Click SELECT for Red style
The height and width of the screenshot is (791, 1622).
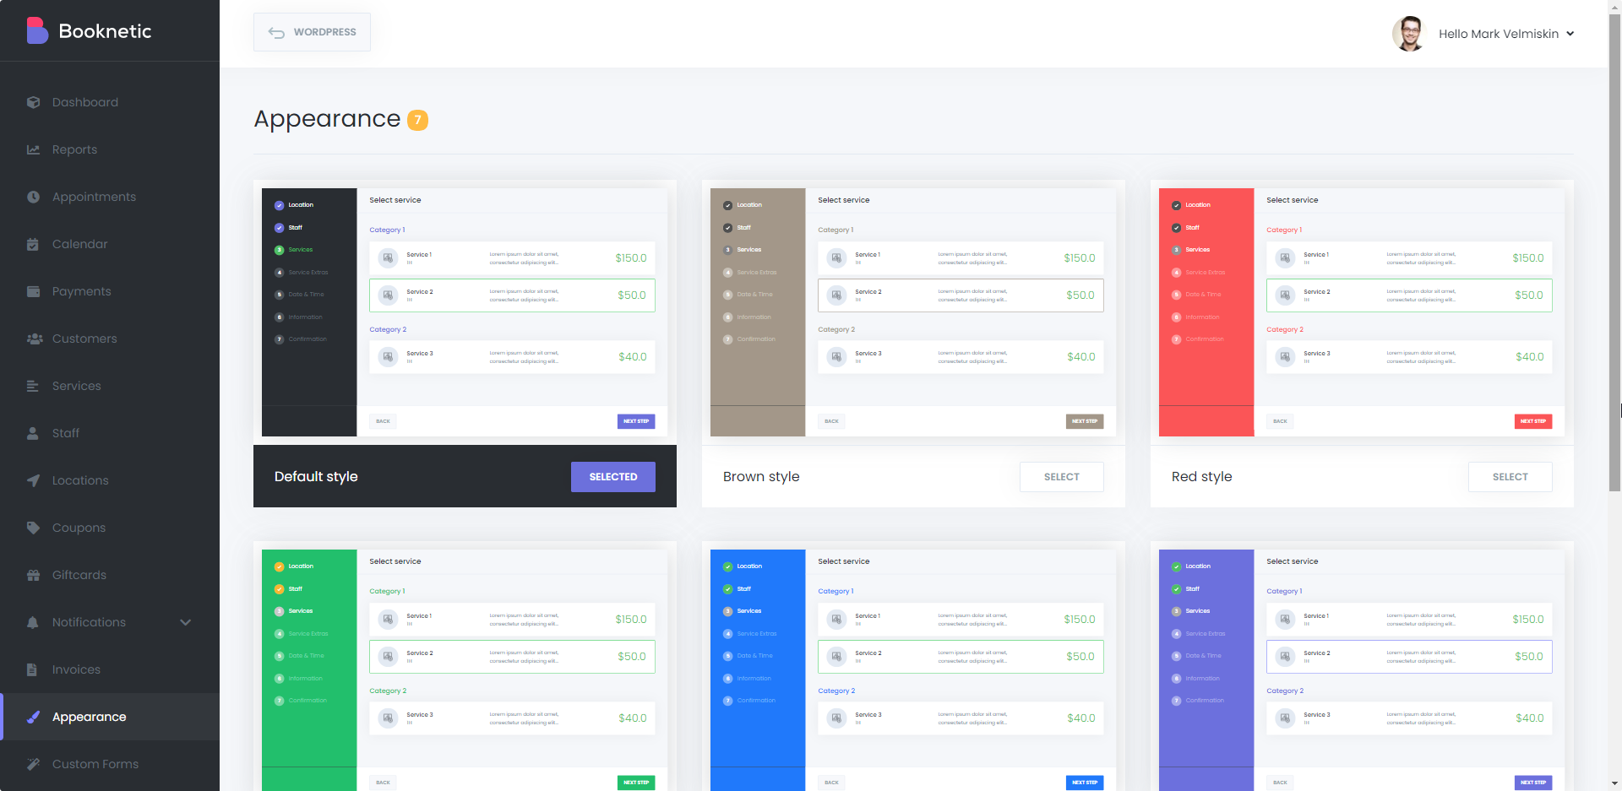[x=1510, y=477]
